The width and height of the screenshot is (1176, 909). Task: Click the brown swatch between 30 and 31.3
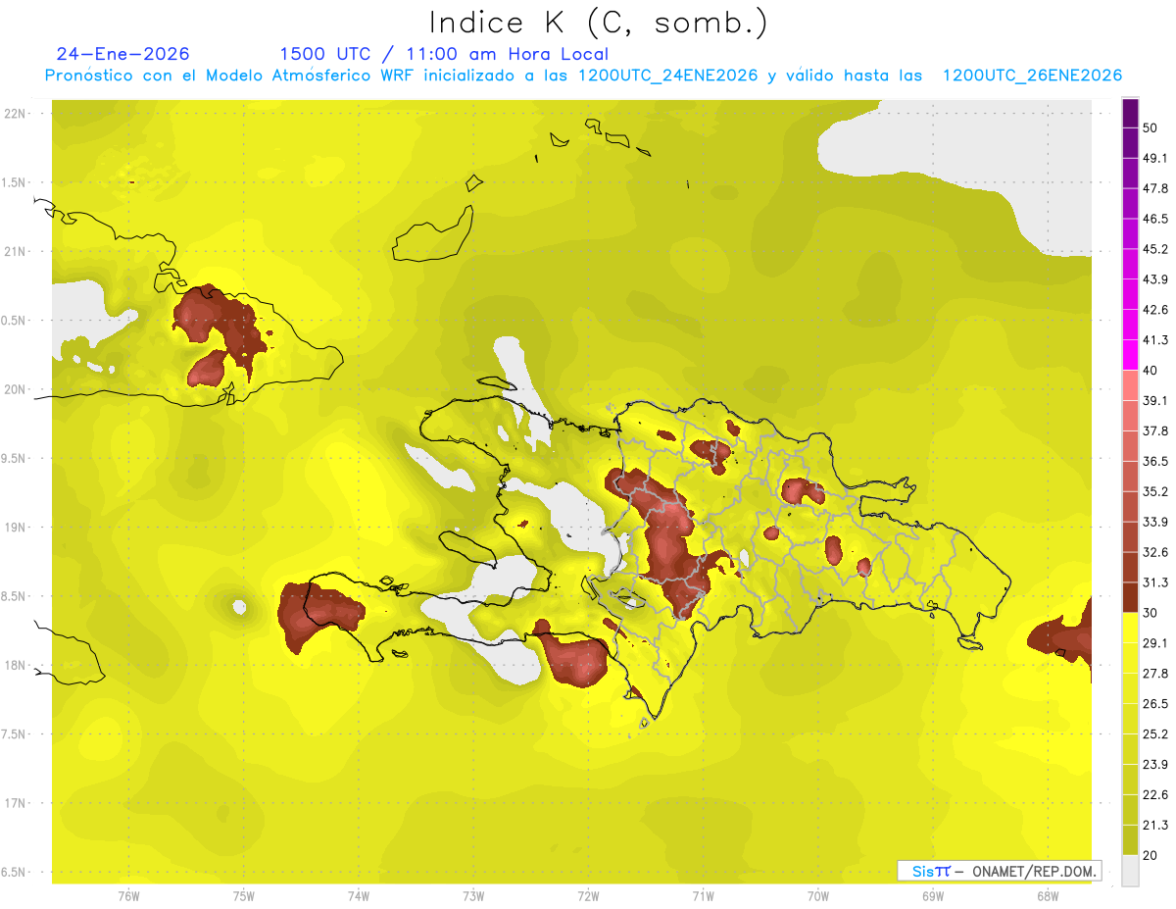pos(1130,597)
